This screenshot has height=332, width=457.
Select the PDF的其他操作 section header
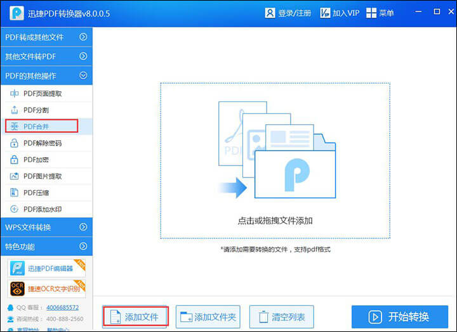(46, 75)
